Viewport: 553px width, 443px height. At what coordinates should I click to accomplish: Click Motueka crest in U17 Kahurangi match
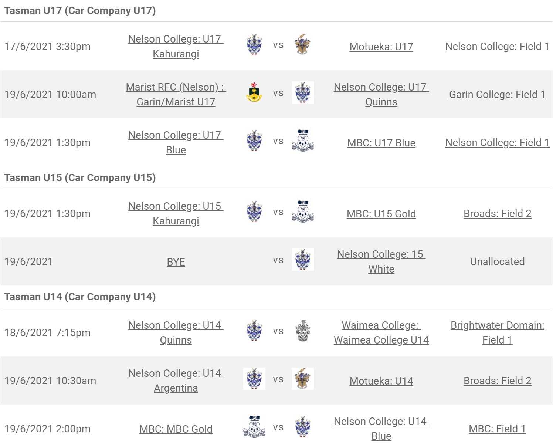pyautogui.click(x=302, y=45)
